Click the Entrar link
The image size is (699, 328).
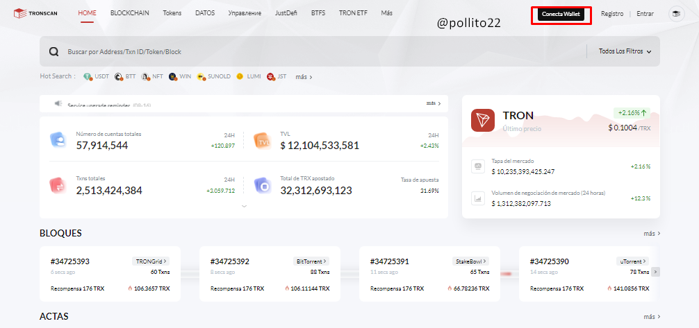(645, 14)
